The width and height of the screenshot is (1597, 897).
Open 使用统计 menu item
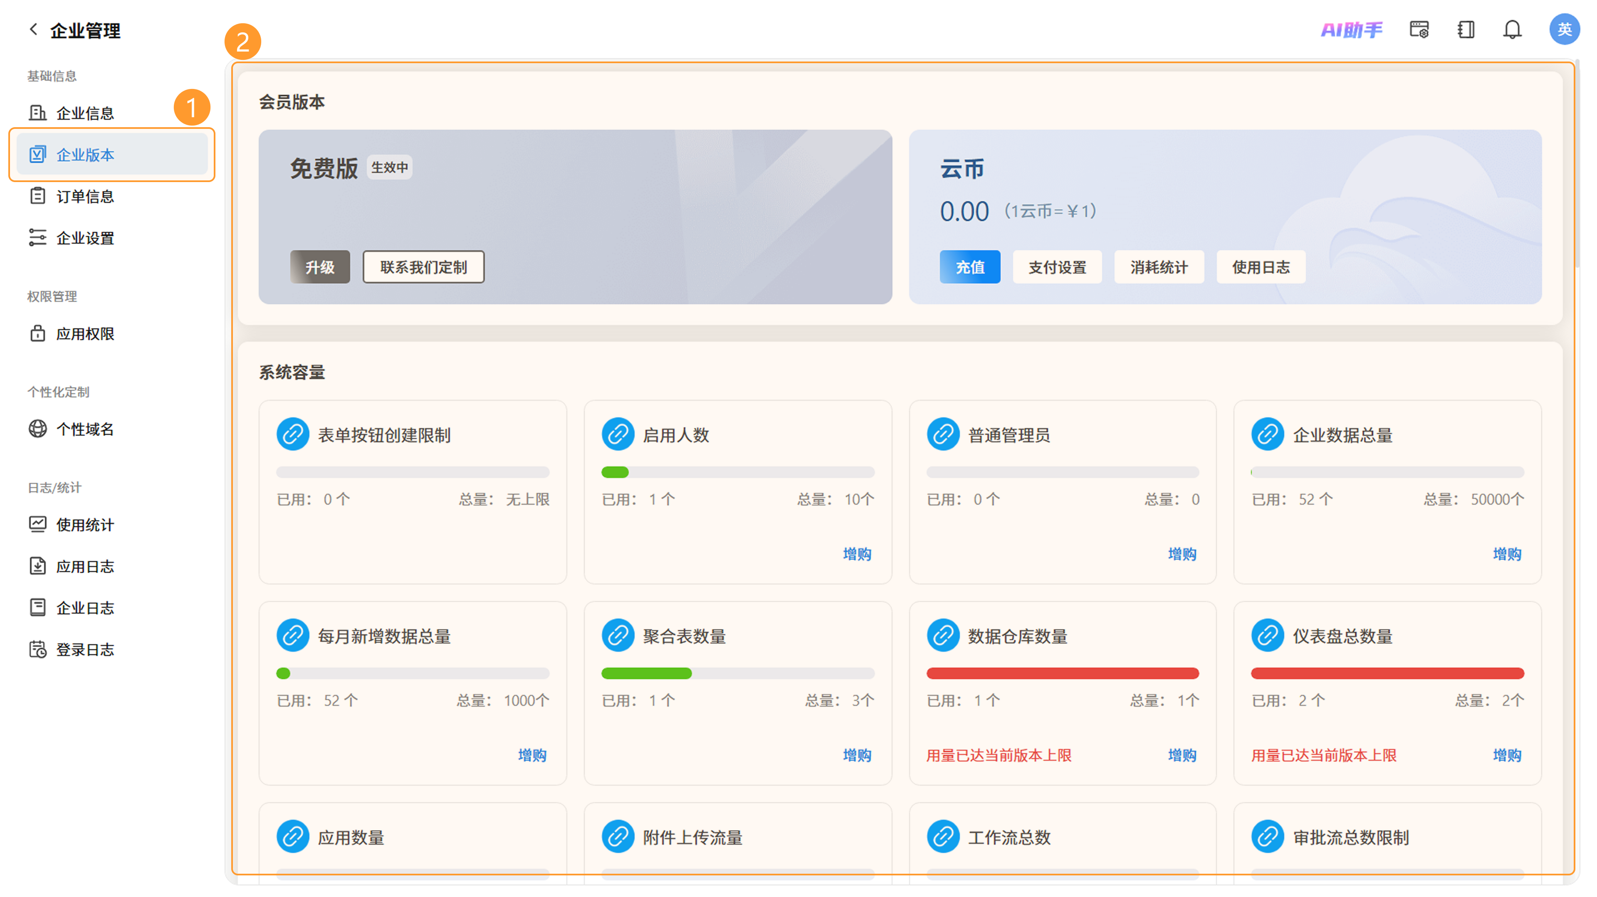(x=111, y=524)
